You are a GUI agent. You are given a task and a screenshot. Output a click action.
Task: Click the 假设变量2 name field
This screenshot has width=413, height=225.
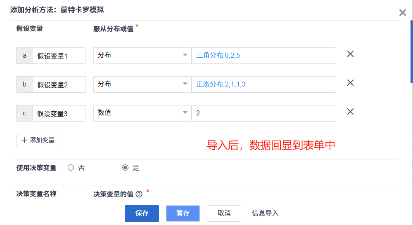point(59,84)
